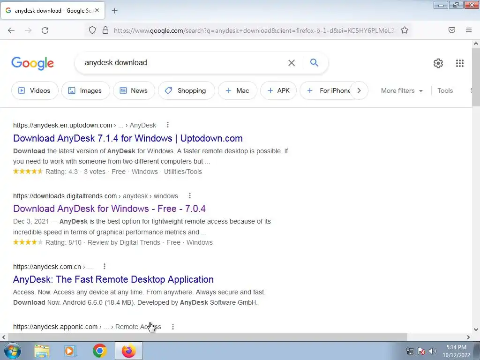Show site security info via padlock icon

tap(105, 30)
